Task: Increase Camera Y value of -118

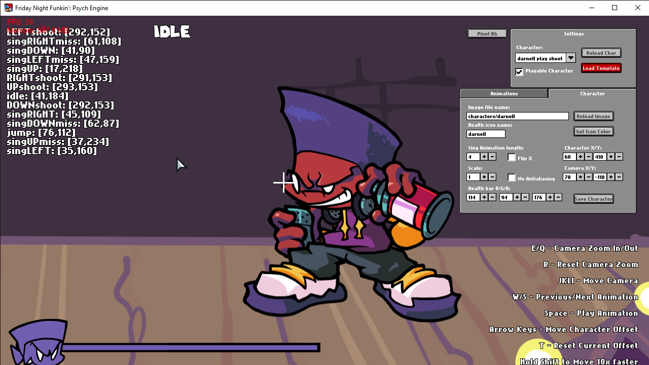Action: click(611, 177)
